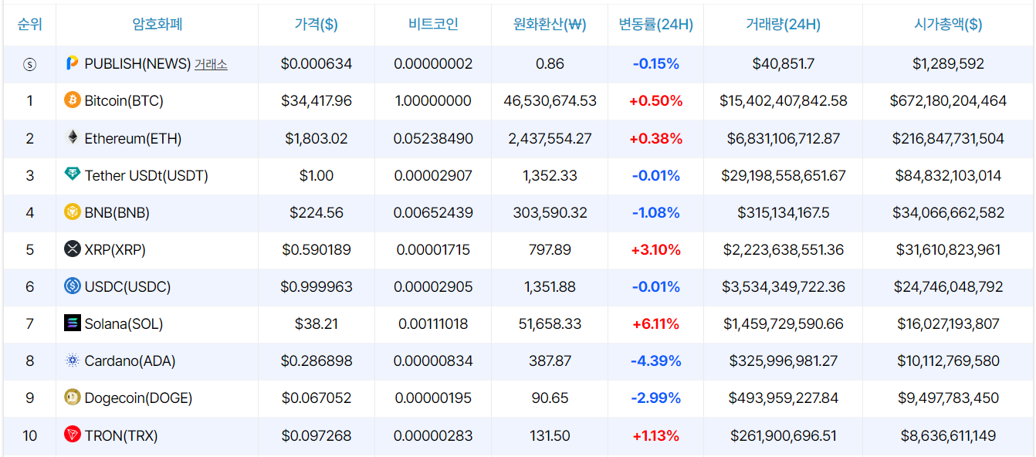Image resolution: width=1036 pixels, height=457 pixels.
Task: Select Bitcoin price $34,417.96
Action: (317, 100)
